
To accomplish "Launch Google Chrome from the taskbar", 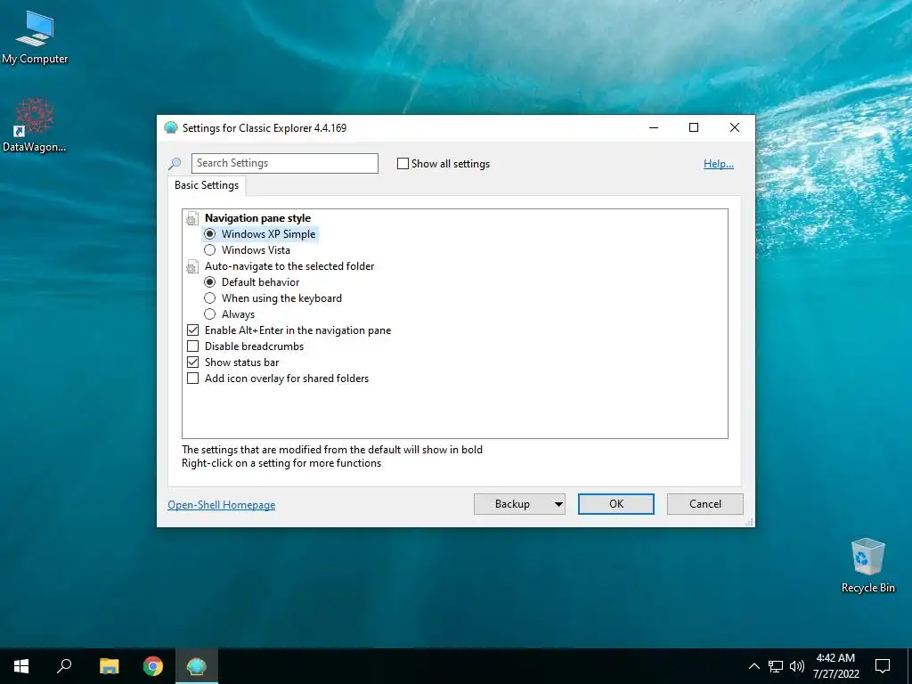I will (153, 666).
